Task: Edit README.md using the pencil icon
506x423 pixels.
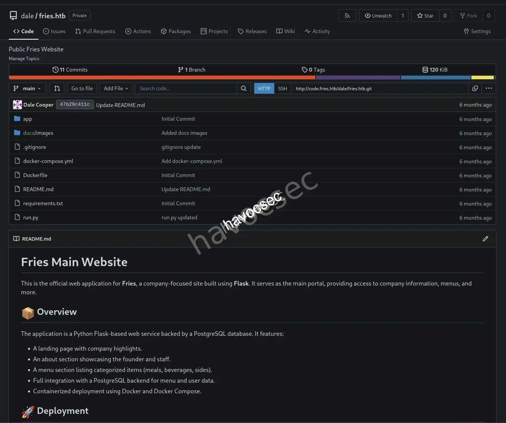Action: point(485,239)
